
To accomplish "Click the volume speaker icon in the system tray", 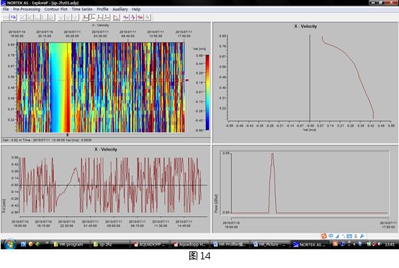I will [380, 244].
